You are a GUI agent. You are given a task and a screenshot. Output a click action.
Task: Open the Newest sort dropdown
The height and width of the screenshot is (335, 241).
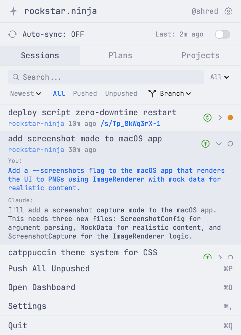pyautogui.click(x=25, y=93)
